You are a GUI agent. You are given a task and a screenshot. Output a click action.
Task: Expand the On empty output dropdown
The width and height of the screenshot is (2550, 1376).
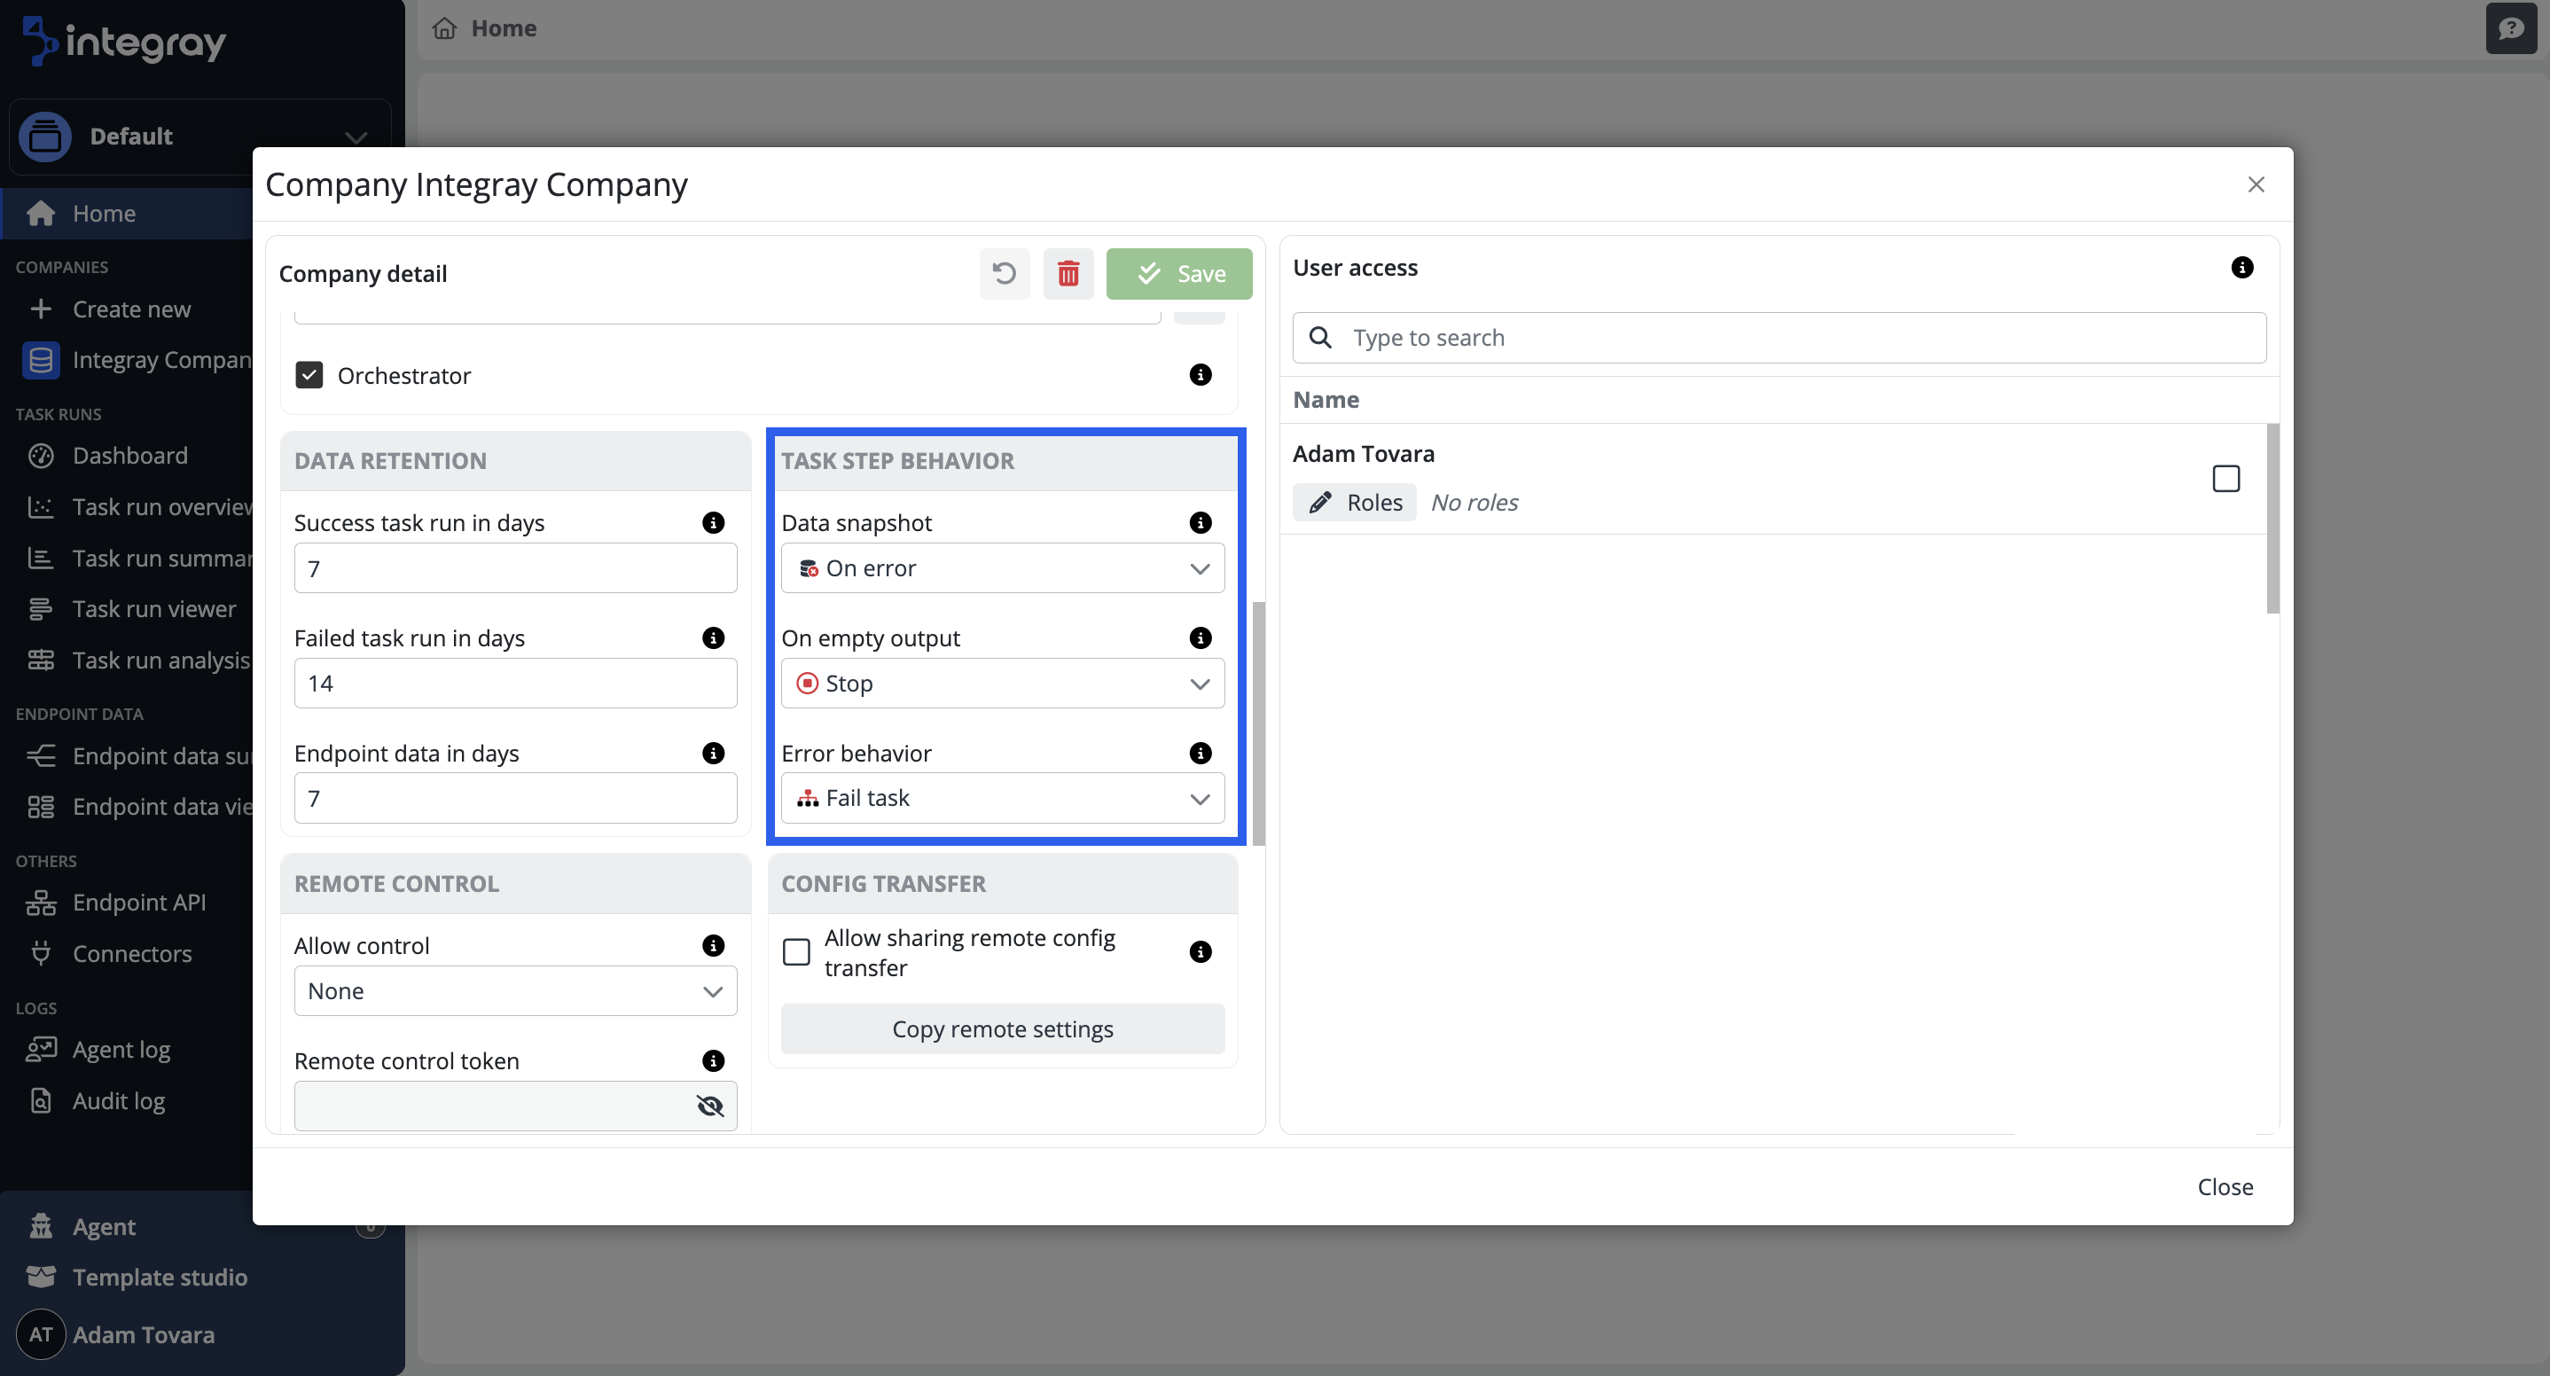point(1002,683)
